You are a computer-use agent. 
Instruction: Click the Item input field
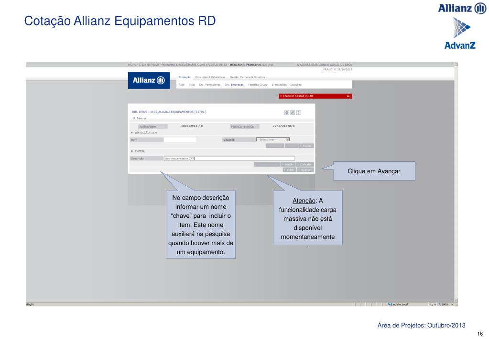180,140
